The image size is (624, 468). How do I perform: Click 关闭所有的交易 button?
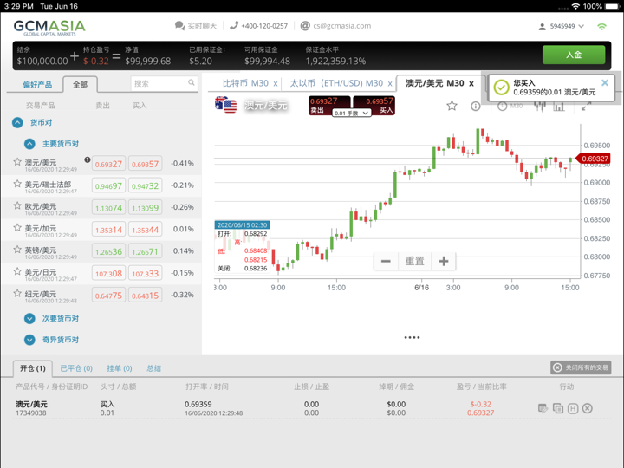pos(581,367)
